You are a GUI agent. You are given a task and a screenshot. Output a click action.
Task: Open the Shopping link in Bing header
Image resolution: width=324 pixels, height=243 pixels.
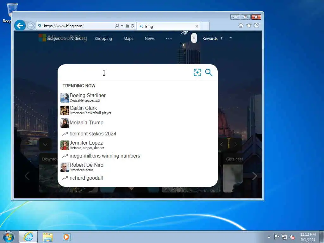coord(103,38)
